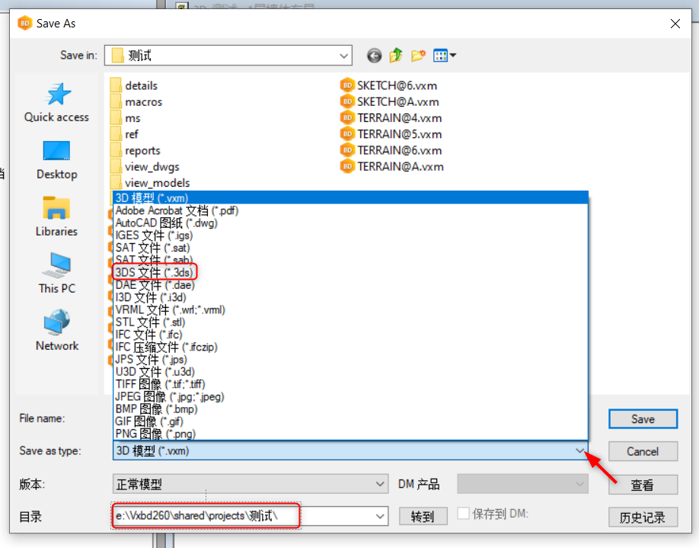Image resolution: width=699 pixels, height=548 pixels.
Task: Click the 历史记录 button
Action: [643, 518]
